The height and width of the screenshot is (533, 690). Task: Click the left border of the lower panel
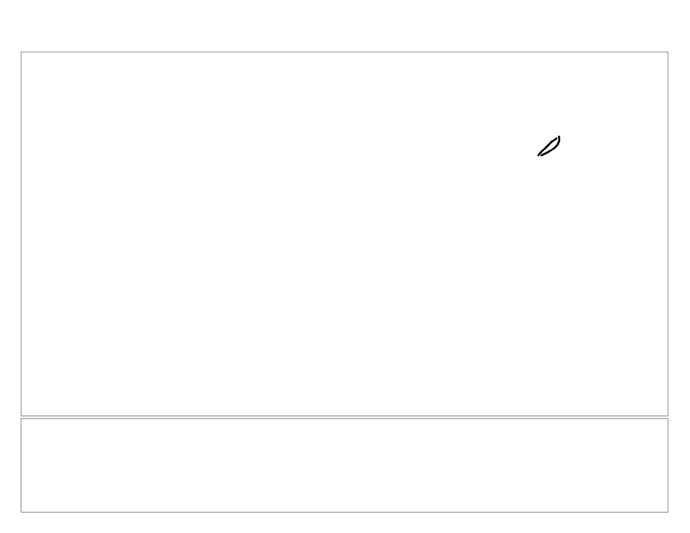coord(21,465)
